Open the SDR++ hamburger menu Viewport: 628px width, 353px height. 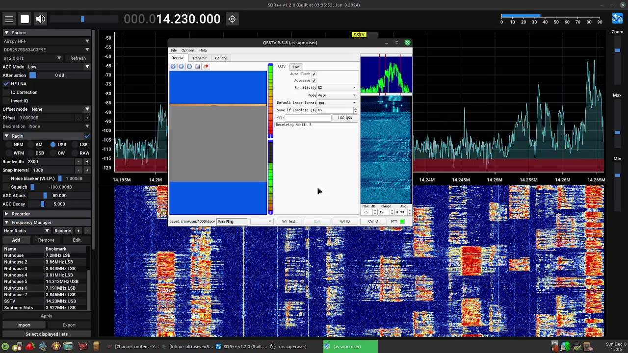point(9,19)
